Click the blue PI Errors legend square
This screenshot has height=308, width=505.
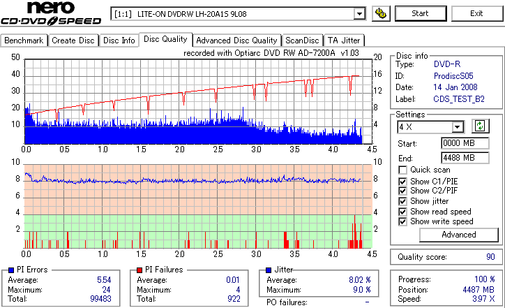click(x=11, y=270)
